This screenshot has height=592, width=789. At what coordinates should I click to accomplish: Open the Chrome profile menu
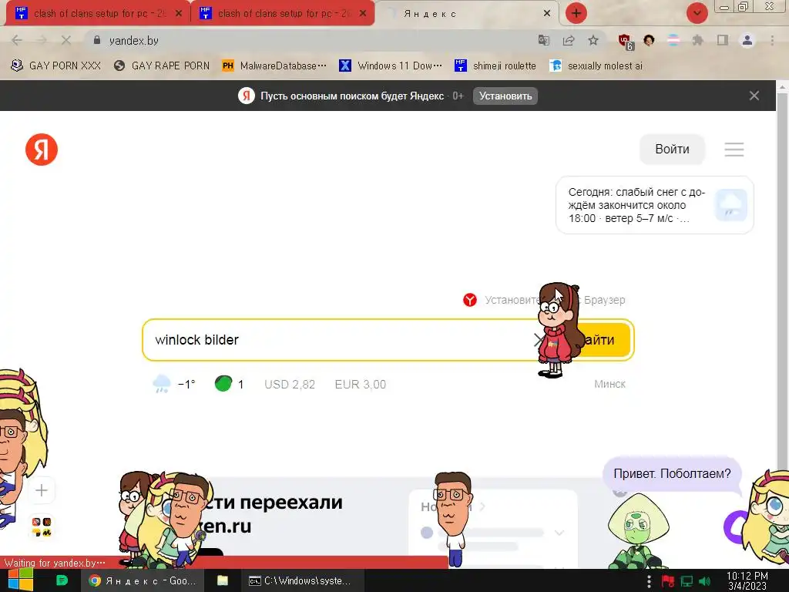747,40
